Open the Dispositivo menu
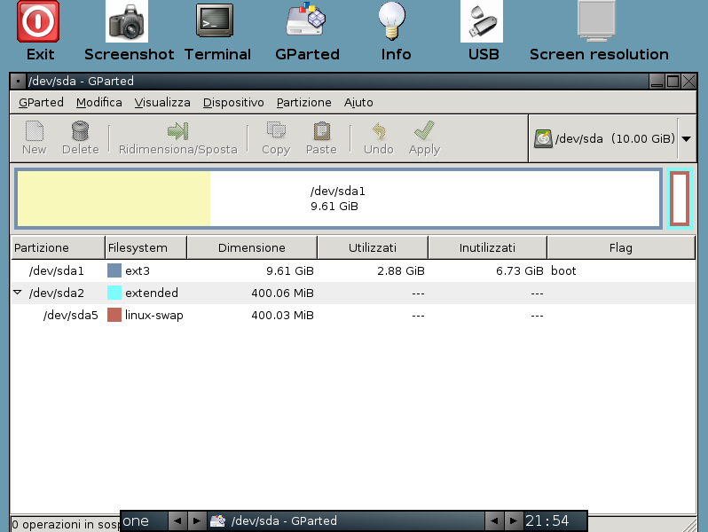This screenshot has width=708, height=532. pyautogui.click(x=233, y=103)
